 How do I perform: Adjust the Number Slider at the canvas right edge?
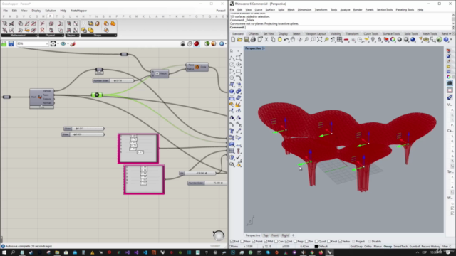(207, 183)
